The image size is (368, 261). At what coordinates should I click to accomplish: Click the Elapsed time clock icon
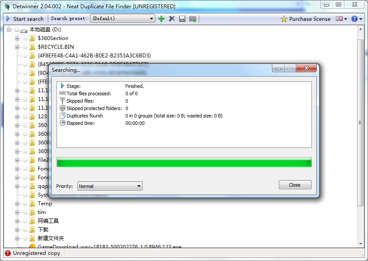coord(63,123)
